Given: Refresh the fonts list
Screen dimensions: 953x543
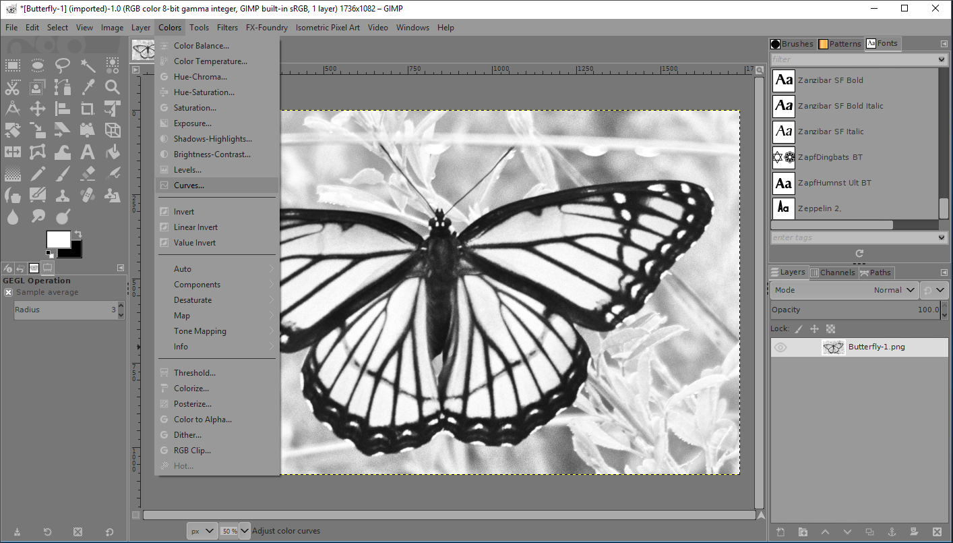Looking at the screenshot, I should [x=859, y=254].
